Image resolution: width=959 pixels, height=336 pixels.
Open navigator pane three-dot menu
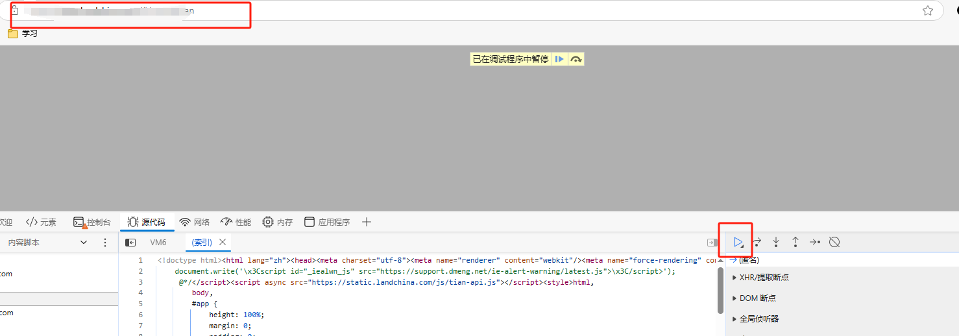[x=105, y=242]
